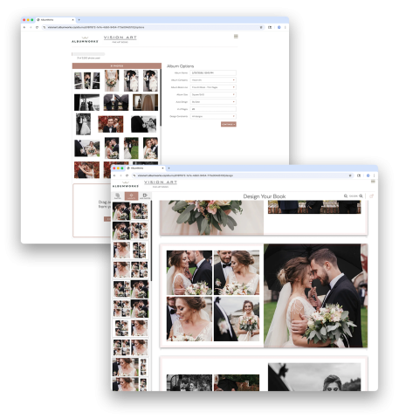The image size is (399, 419).
Task: Open a new tab with the front window's plus button
Action: click(x=169, y=168)
